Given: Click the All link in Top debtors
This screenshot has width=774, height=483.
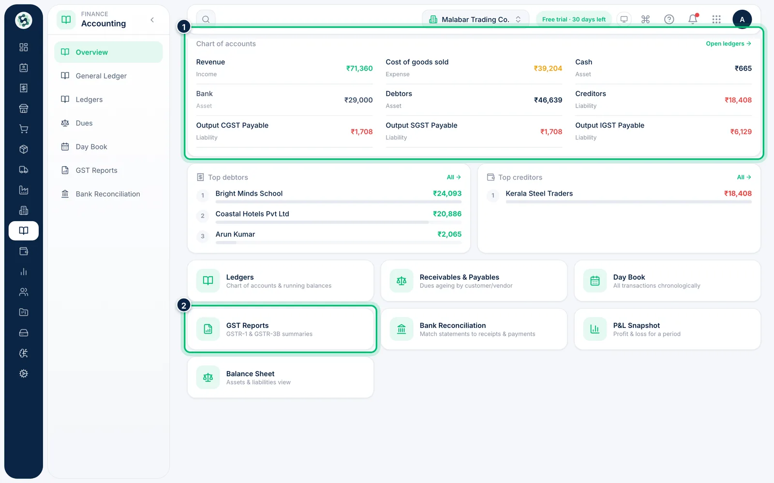Looking at the screenshot, I should [x=454, y=177].
